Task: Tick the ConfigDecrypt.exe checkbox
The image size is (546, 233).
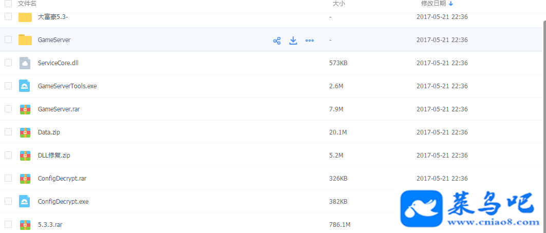Action: coord(8,201)
